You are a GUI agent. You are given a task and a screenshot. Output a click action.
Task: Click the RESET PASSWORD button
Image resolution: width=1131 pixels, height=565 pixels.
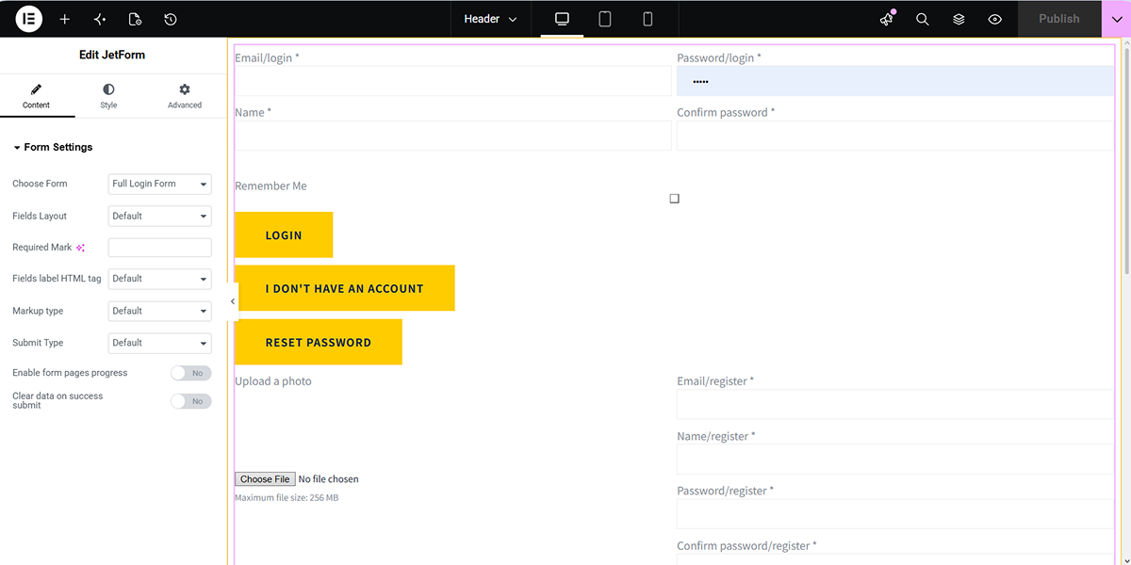(x=319, y=342)
